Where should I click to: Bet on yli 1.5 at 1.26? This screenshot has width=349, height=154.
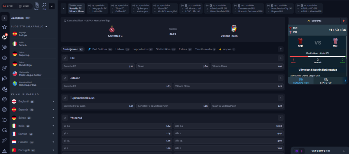pyautogui.click(x=117, y=141)
